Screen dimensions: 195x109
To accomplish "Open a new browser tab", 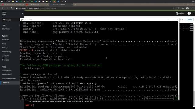I will point(75,5).
